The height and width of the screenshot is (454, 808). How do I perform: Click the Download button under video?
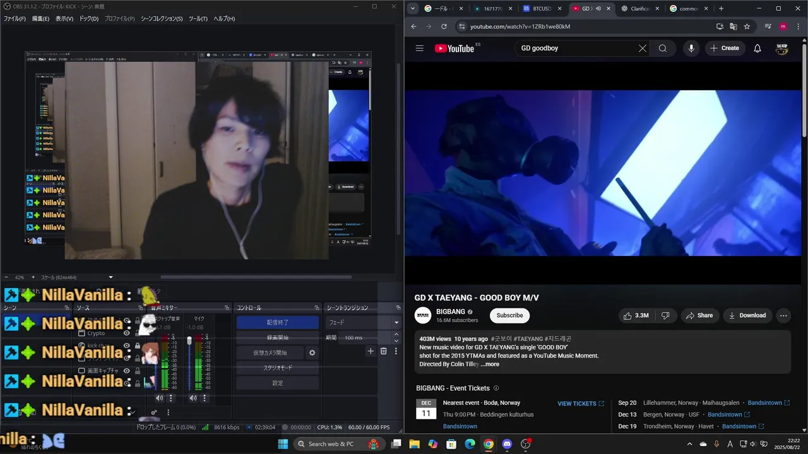pos(747,315)
